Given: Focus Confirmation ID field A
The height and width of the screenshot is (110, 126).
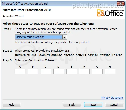Looking at the screenshot, I should 20,71.
